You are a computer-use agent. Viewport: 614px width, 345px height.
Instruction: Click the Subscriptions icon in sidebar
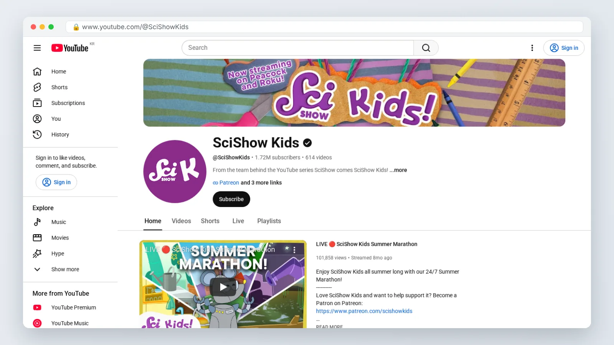(x=37, y=103)
